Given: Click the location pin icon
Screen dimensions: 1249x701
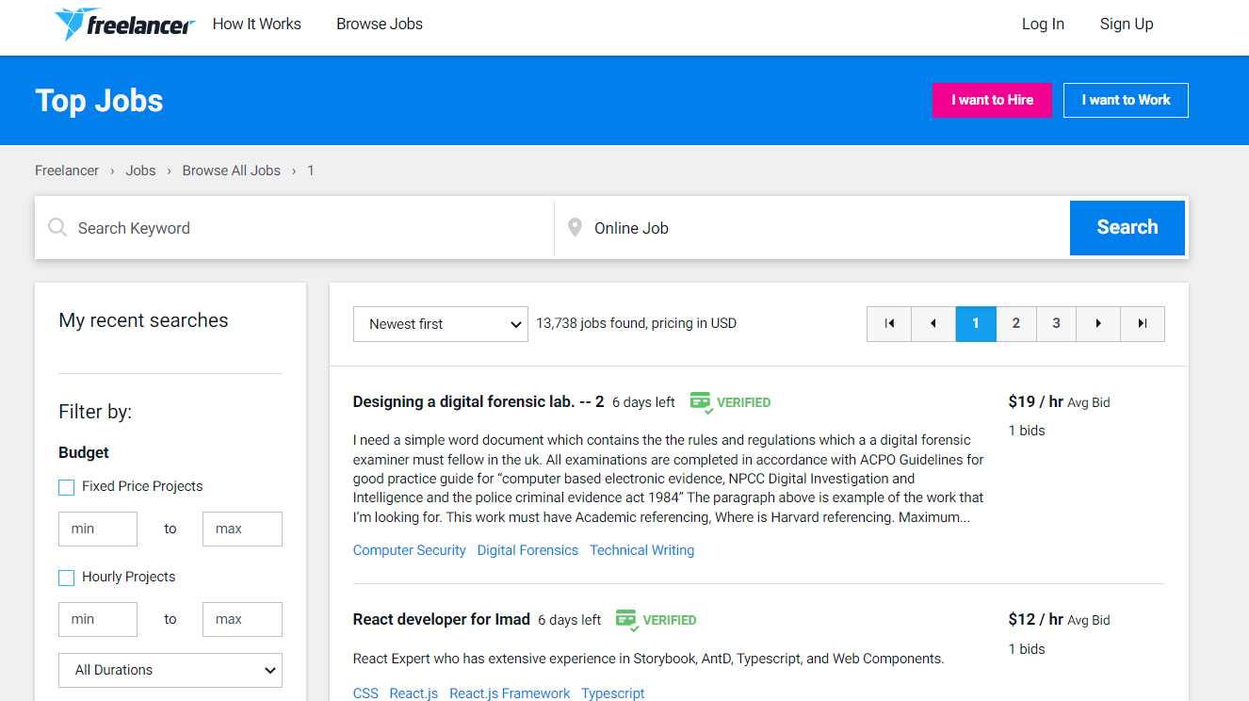Looking at the screenshot, I should point(576,228).
